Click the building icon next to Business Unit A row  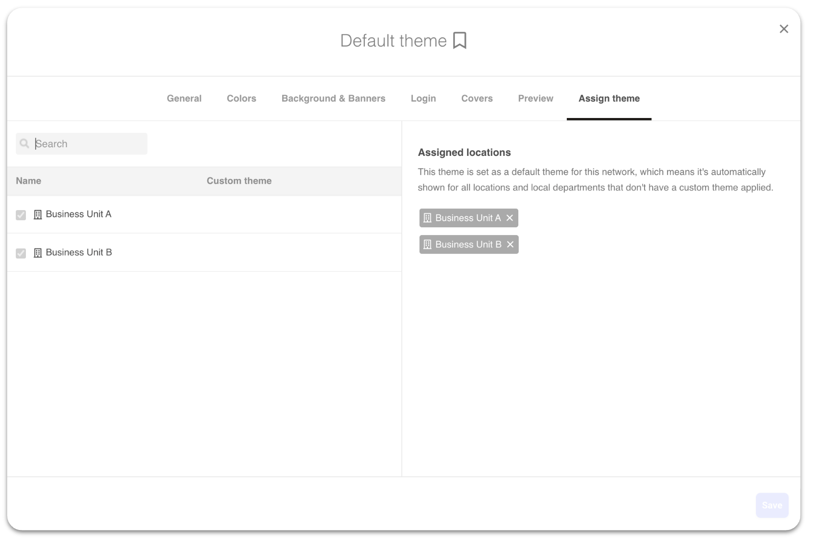coord(38,214)
